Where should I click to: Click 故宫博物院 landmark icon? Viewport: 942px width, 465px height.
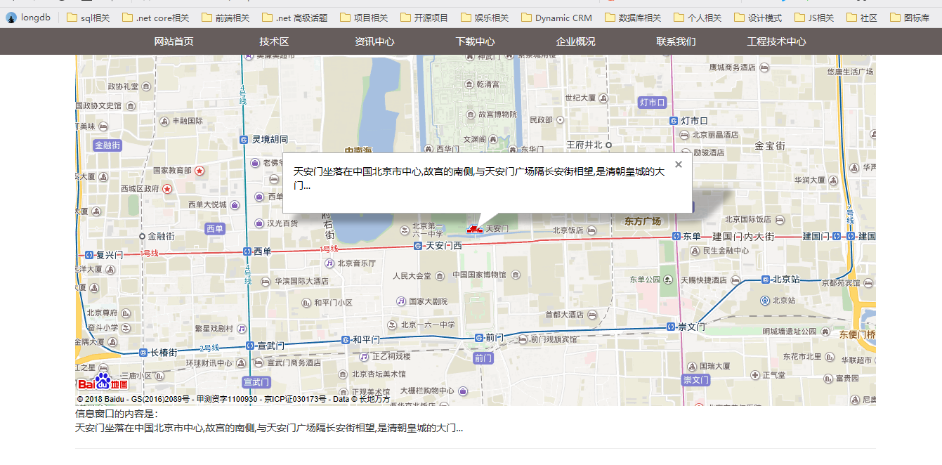pos(471,114)
